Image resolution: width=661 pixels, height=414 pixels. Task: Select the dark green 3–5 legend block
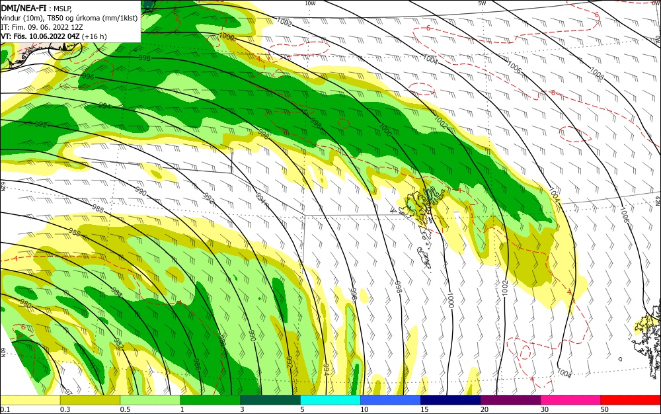[270, 400]
